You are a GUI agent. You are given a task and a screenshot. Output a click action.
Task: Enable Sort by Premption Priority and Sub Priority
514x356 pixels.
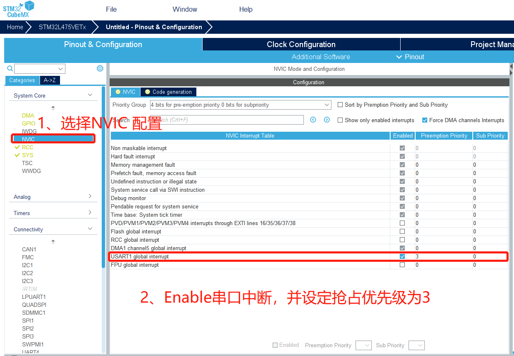[340, 105]
